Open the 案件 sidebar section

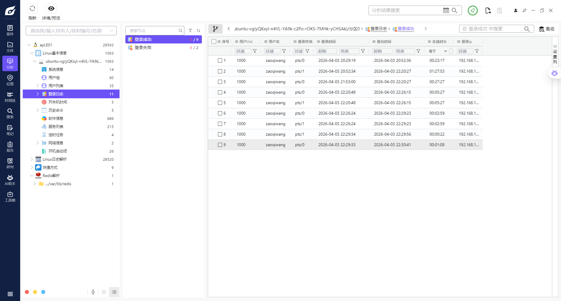10,30
